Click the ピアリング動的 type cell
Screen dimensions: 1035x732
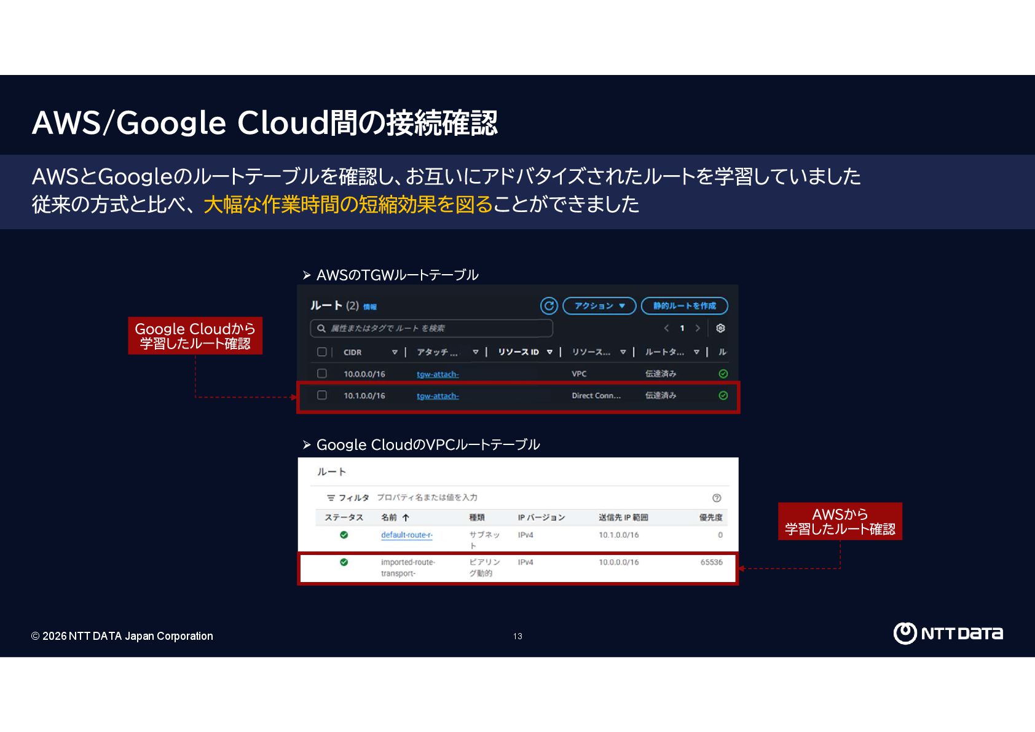point(484,567)
